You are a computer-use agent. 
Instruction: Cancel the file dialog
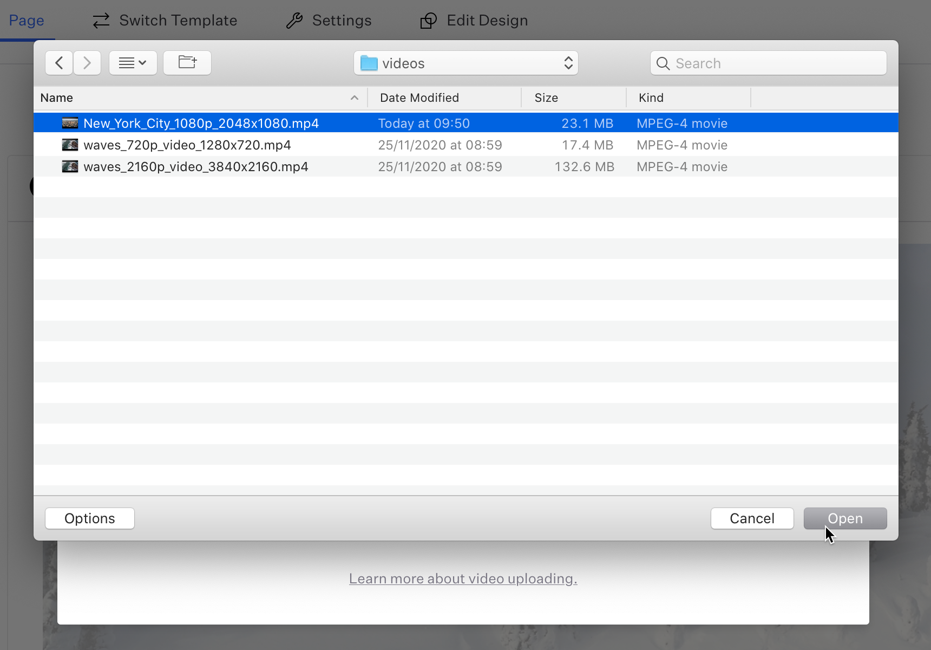pyautogui.click(x=752, y=518)
